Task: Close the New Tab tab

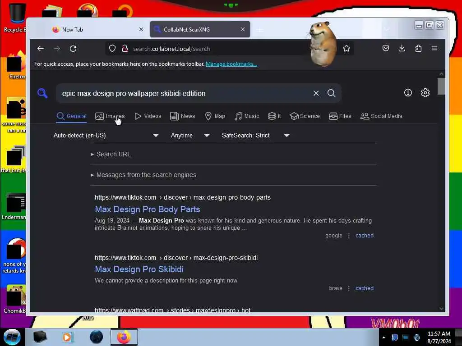Action: tap(141, 29)
